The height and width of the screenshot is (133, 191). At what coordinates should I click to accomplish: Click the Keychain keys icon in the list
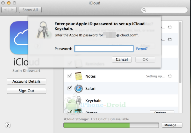(79, 100)
